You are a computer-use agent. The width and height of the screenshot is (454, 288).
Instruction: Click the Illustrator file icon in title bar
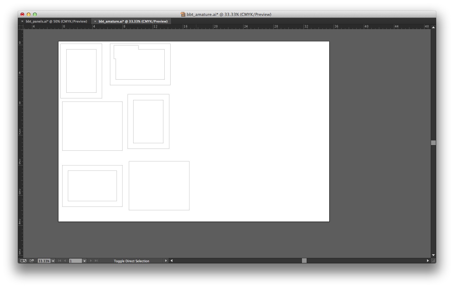coord(183,14)
